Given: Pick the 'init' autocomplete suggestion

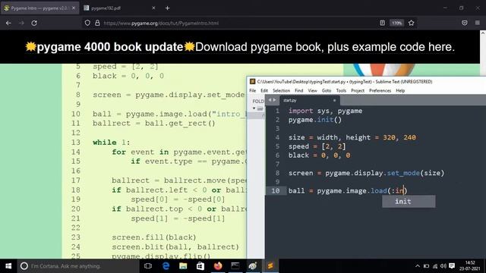Looking at the screenshot, I should point(409,202).
